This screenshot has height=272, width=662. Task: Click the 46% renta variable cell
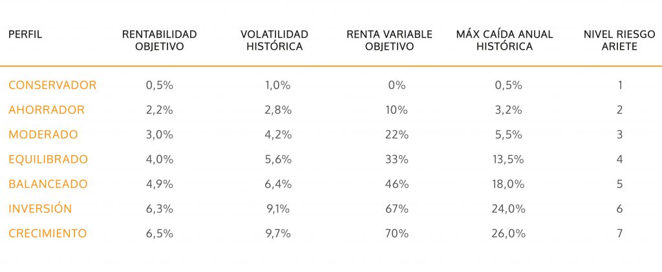pyautogui.click(x=396, y=184)
